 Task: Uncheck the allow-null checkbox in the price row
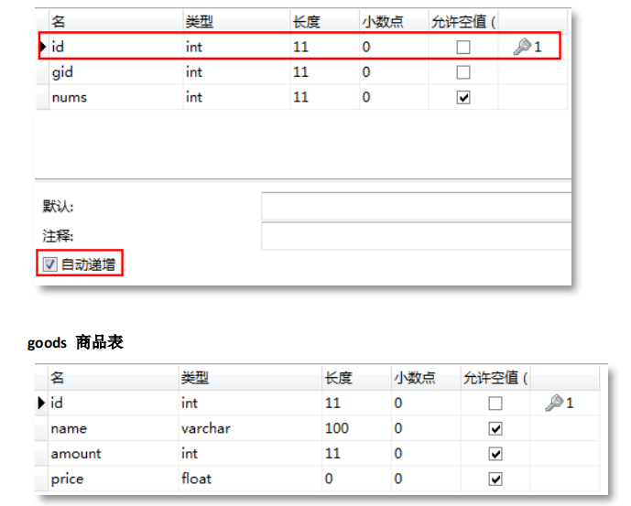pos(495,479)
